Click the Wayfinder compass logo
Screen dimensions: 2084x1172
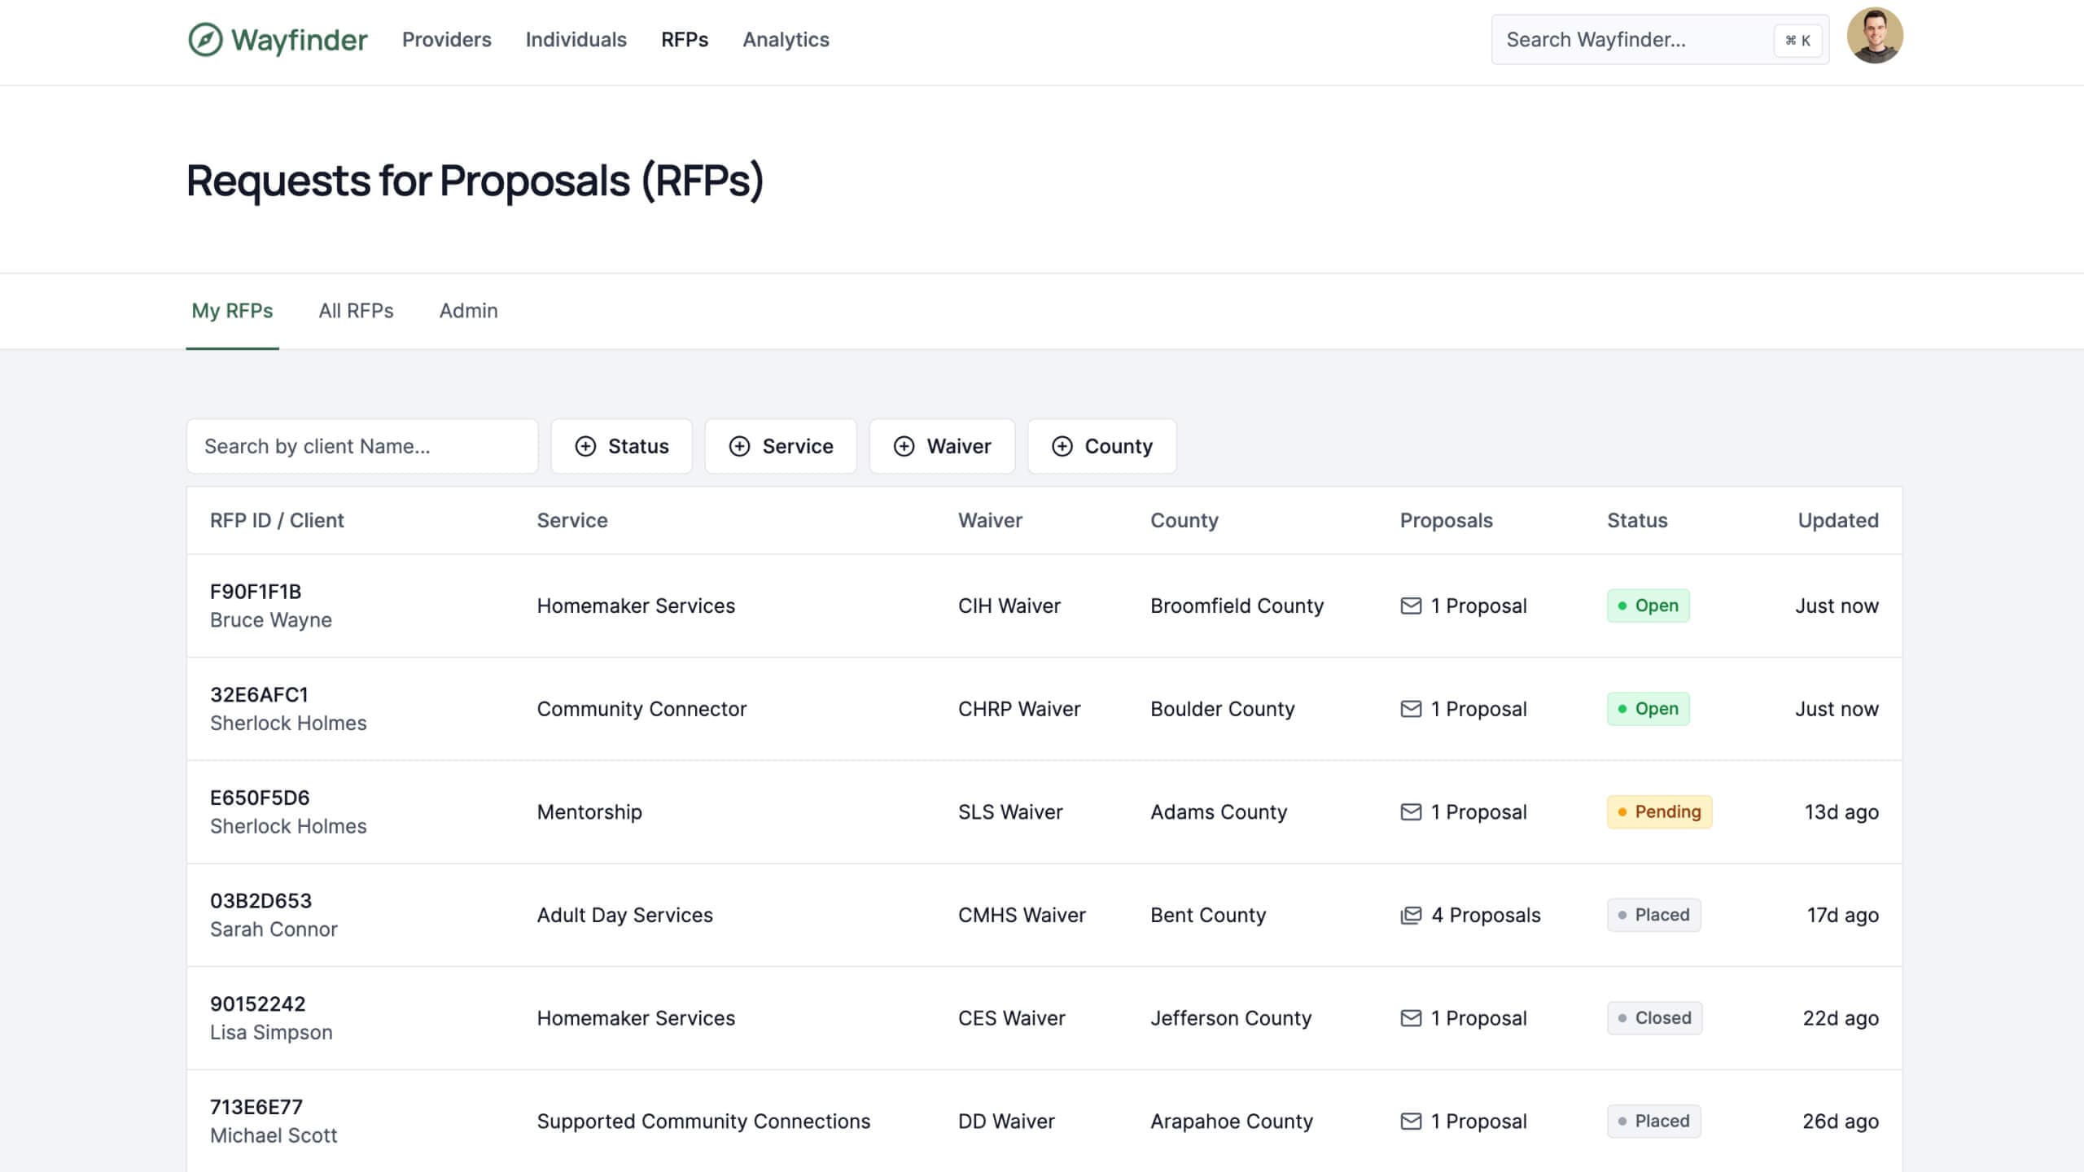[x=204, y=39]
